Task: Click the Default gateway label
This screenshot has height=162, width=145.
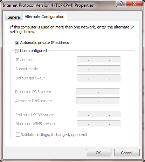Action: coord(30,78)
